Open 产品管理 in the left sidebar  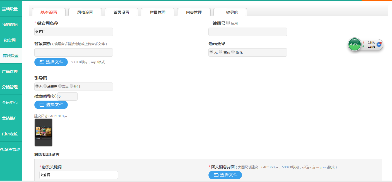click(x=10, y=71)
